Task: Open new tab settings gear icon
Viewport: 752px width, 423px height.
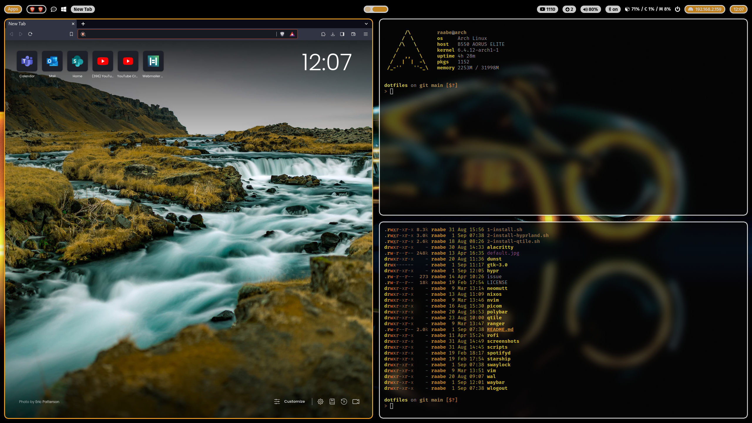Action: (x=320, y=402)
